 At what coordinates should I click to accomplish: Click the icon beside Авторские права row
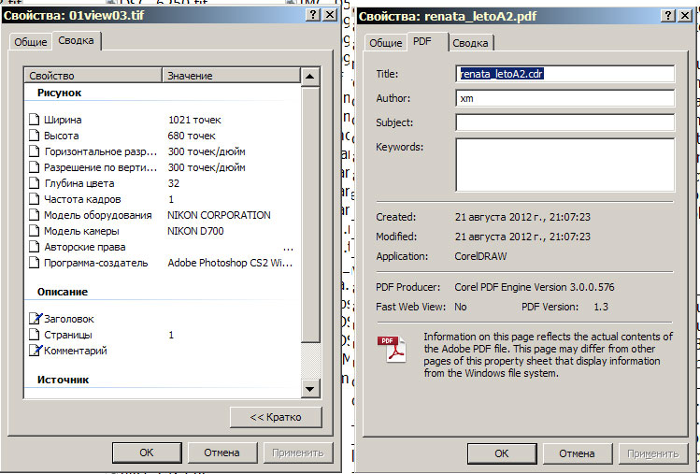pos(34,247)
